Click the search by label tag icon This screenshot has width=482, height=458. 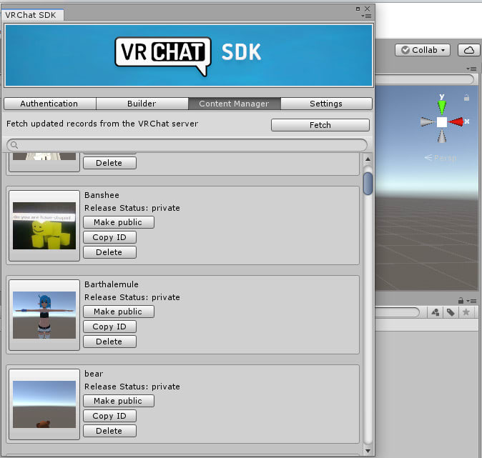pos(451,312)
